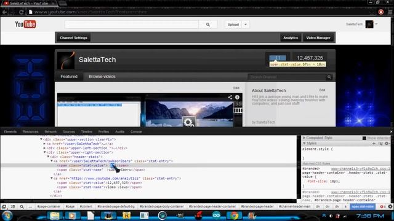Click the share icon on the video player
Screen dimensions: 394x221
click(230, 97)
